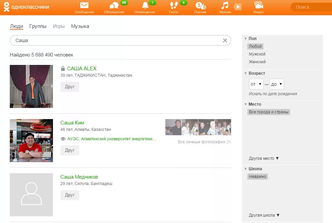Open Саша Ким profile photo
332x223 pixels.
pyautogui.click(x=31, y=141)
